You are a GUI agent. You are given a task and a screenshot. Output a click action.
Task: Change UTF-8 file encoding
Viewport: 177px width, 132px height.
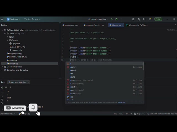(x=129, y=114)
